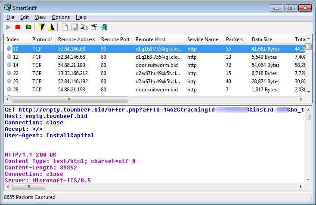Sort by the Remote Port column header
The image size is (316, 205).
tap(116, 39)
